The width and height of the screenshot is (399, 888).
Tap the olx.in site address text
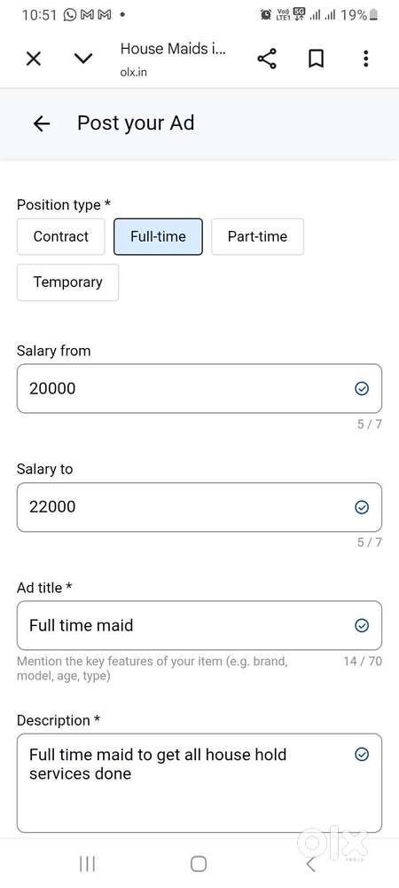click(x=134, y=73)
